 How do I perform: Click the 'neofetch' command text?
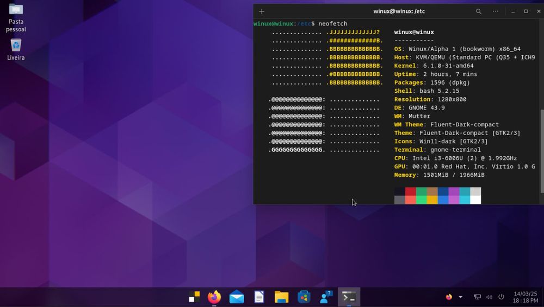333,23
